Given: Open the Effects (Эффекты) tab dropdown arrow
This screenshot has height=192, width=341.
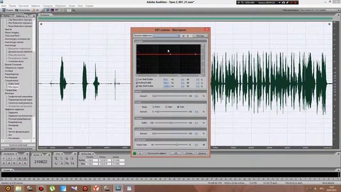Looking at the screenshot, I should point(27,16).
